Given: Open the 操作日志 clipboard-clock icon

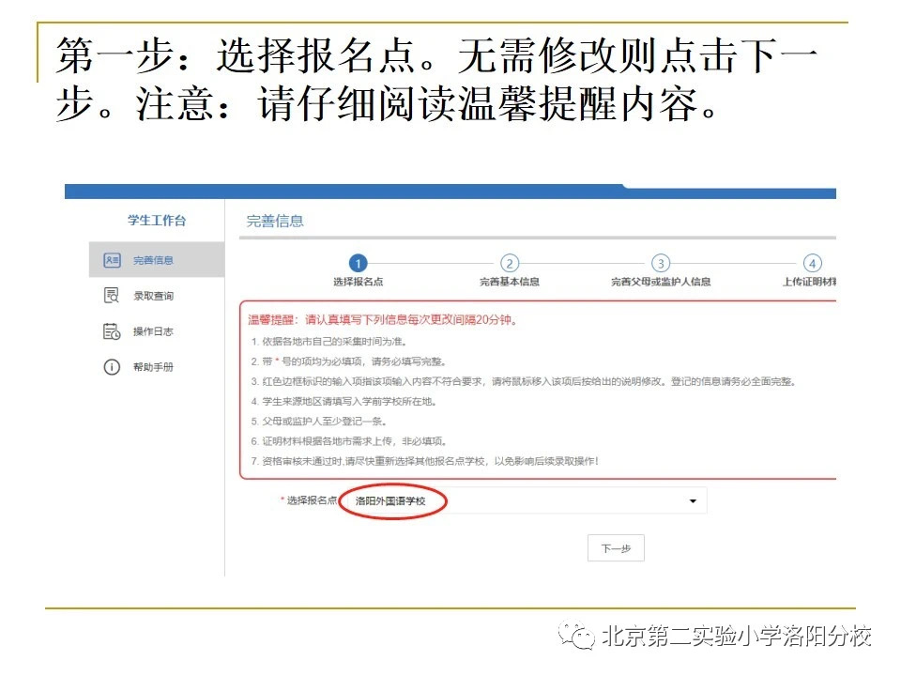Looking at the screenshot, I should point(113,330).
